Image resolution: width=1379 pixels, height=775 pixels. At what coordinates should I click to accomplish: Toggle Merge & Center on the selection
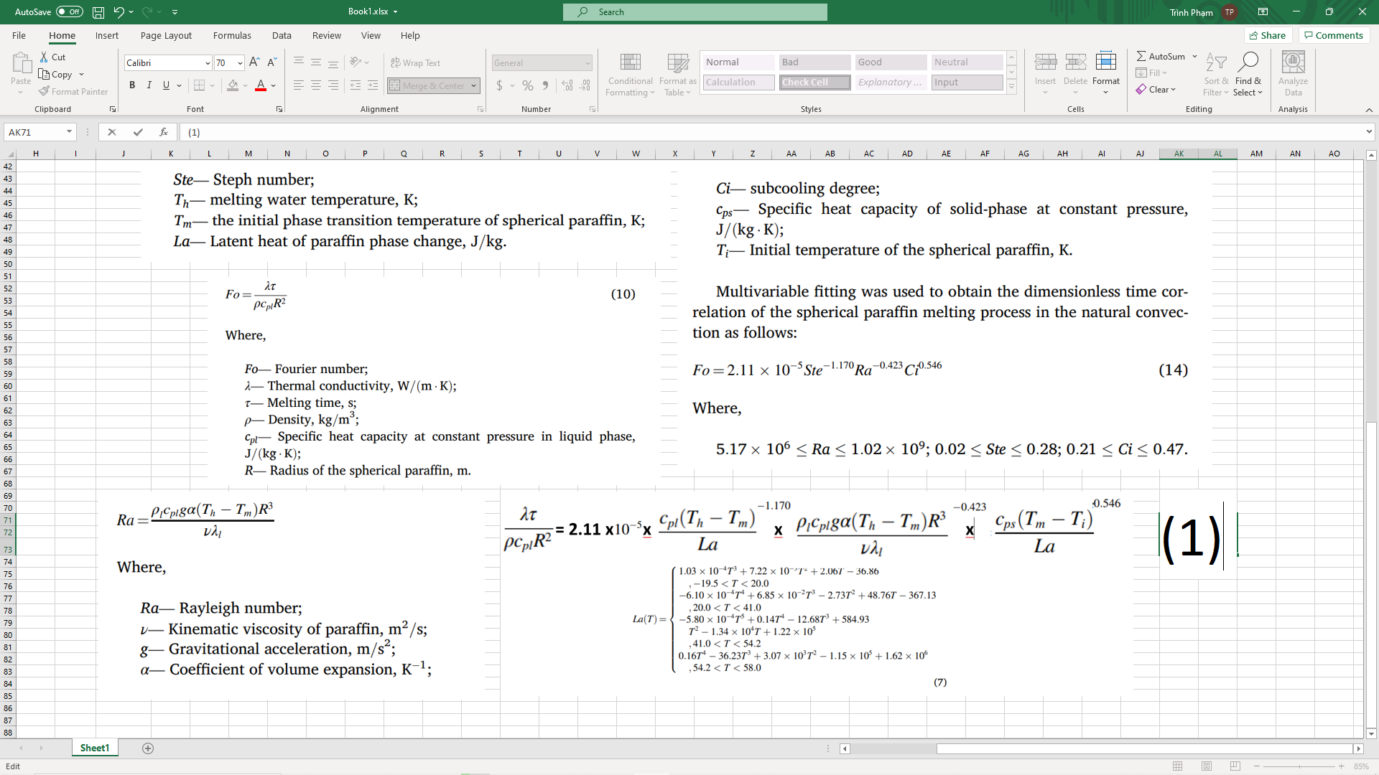click(428, 85)
